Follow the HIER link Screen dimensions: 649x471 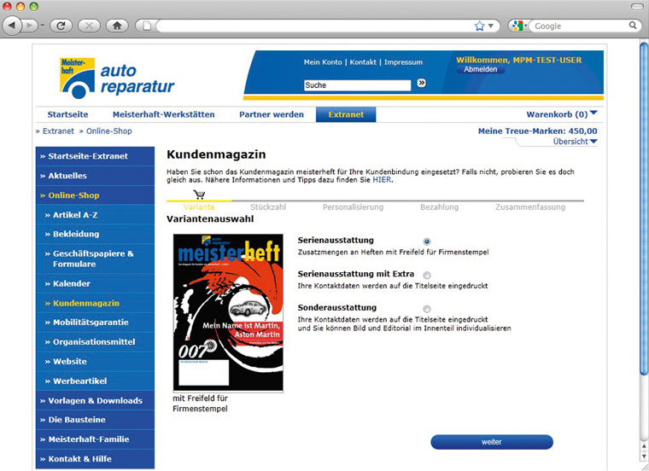382,181
